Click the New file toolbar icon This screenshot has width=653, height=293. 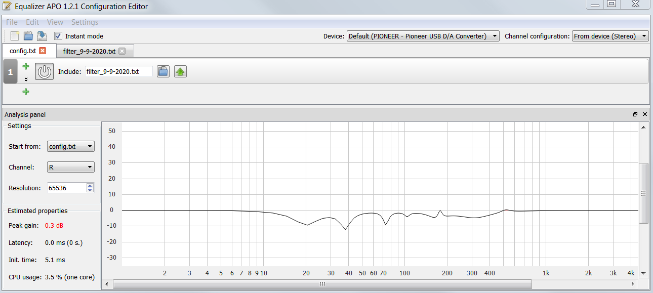(15, 36)
